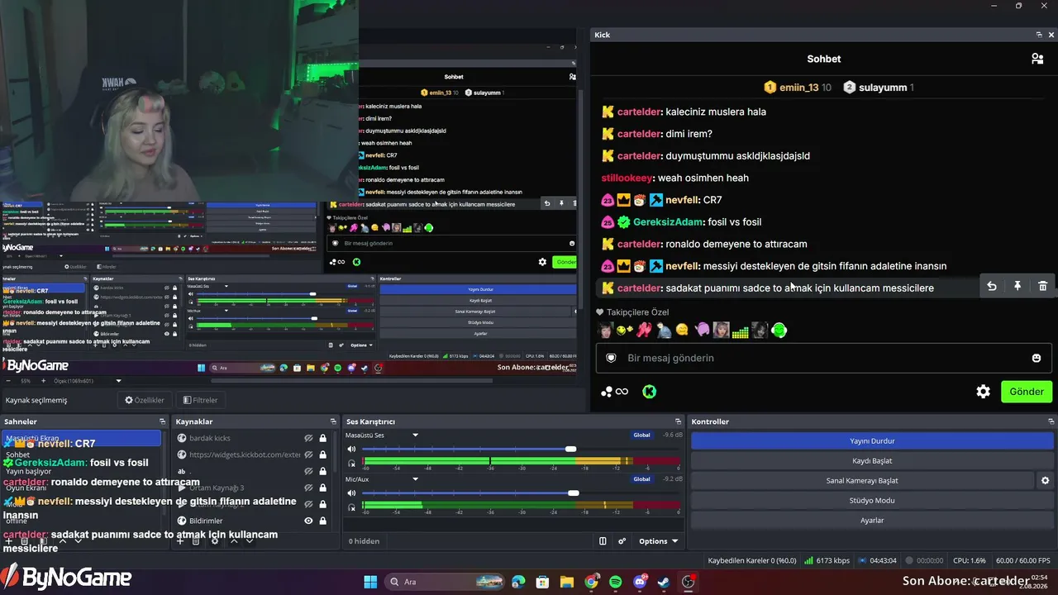Image resolution: width=1058 pixels, height=595 pixels.
Task: Click Yayını Durdur to stop streaming
Action: [x=872, y=440]
